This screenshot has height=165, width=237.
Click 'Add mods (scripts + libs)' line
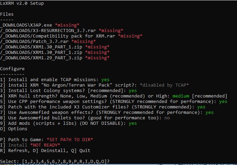pyautogui.click(x=68, y=123)
